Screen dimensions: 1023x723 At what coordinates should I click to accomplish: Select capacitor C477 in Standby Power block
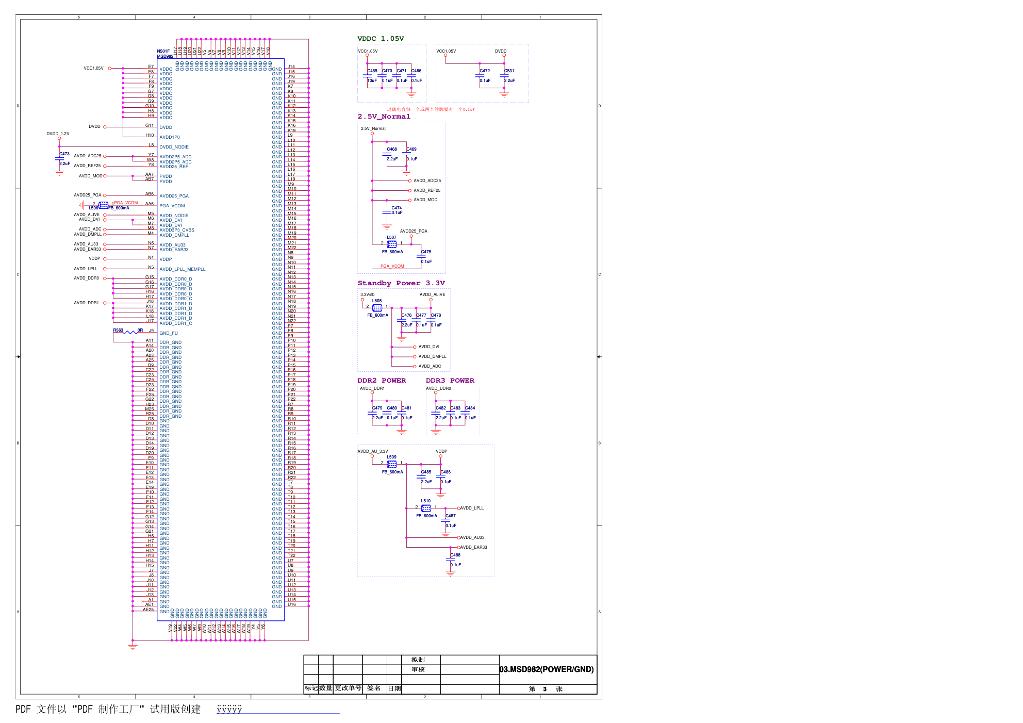[x=417, y=320]
